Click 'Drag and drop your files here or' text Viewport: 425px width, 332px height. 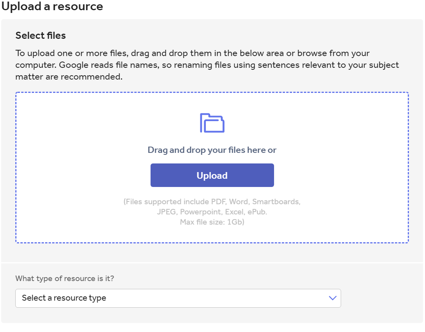click(212, 150)
